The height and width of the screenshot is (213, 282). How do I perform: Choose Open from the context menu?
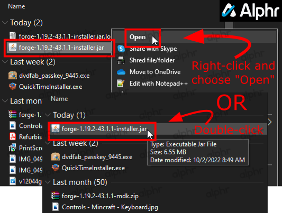click(138, 37)
